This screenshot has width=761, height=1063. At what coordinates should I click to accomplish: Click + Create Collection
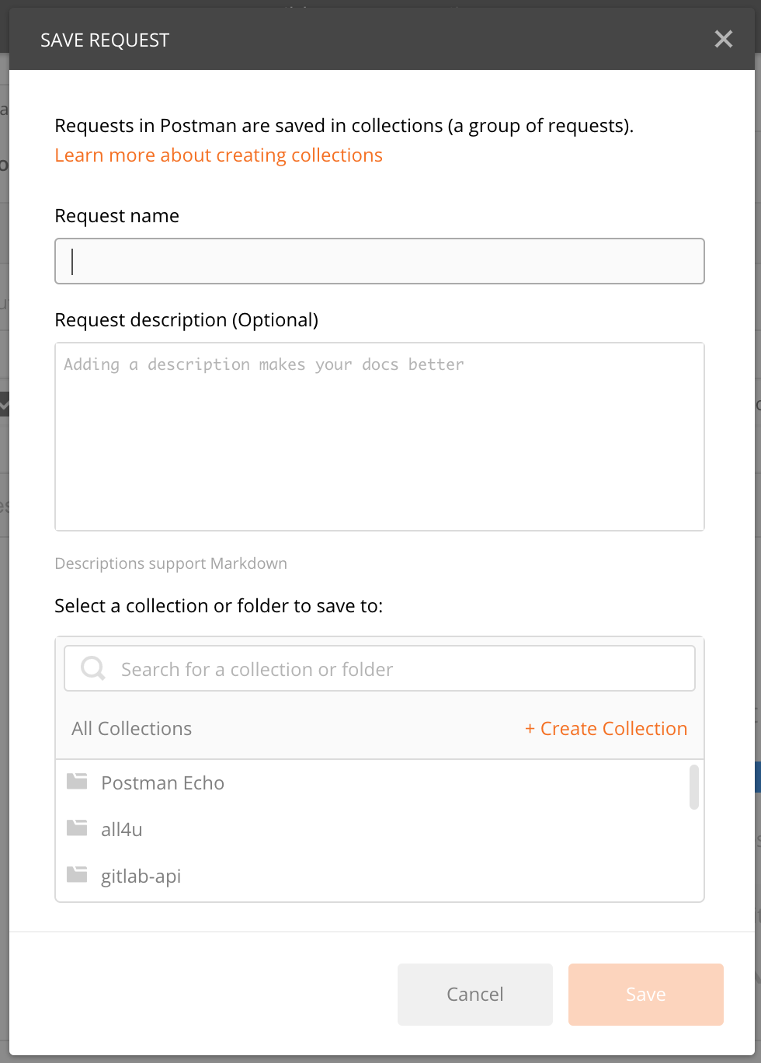(606, 729)
